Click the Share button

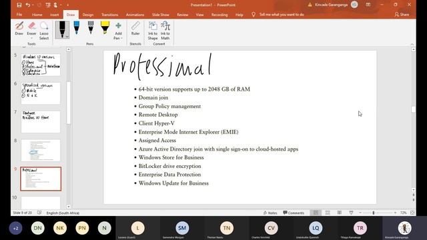pos(402,15)
